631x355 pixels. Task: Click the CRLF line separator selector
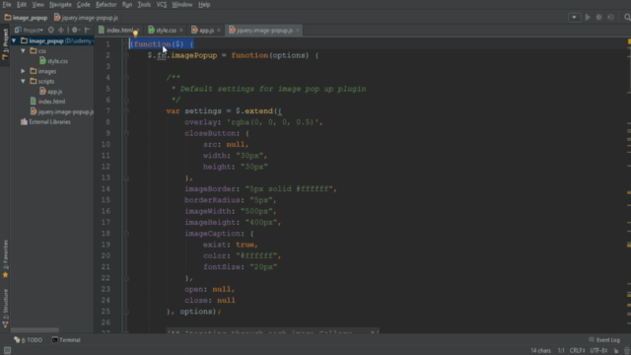point(577,351)
